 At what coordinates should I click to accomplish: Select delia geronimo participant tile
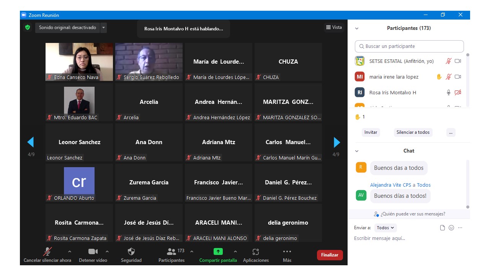[288, 223]
